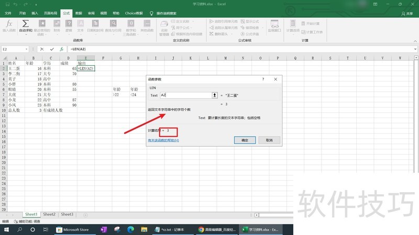Image resolution: width=419 pixels, height=235 pixels.
Task: Expand the Name Box dropdown arrow
Action: pos(26,49)
